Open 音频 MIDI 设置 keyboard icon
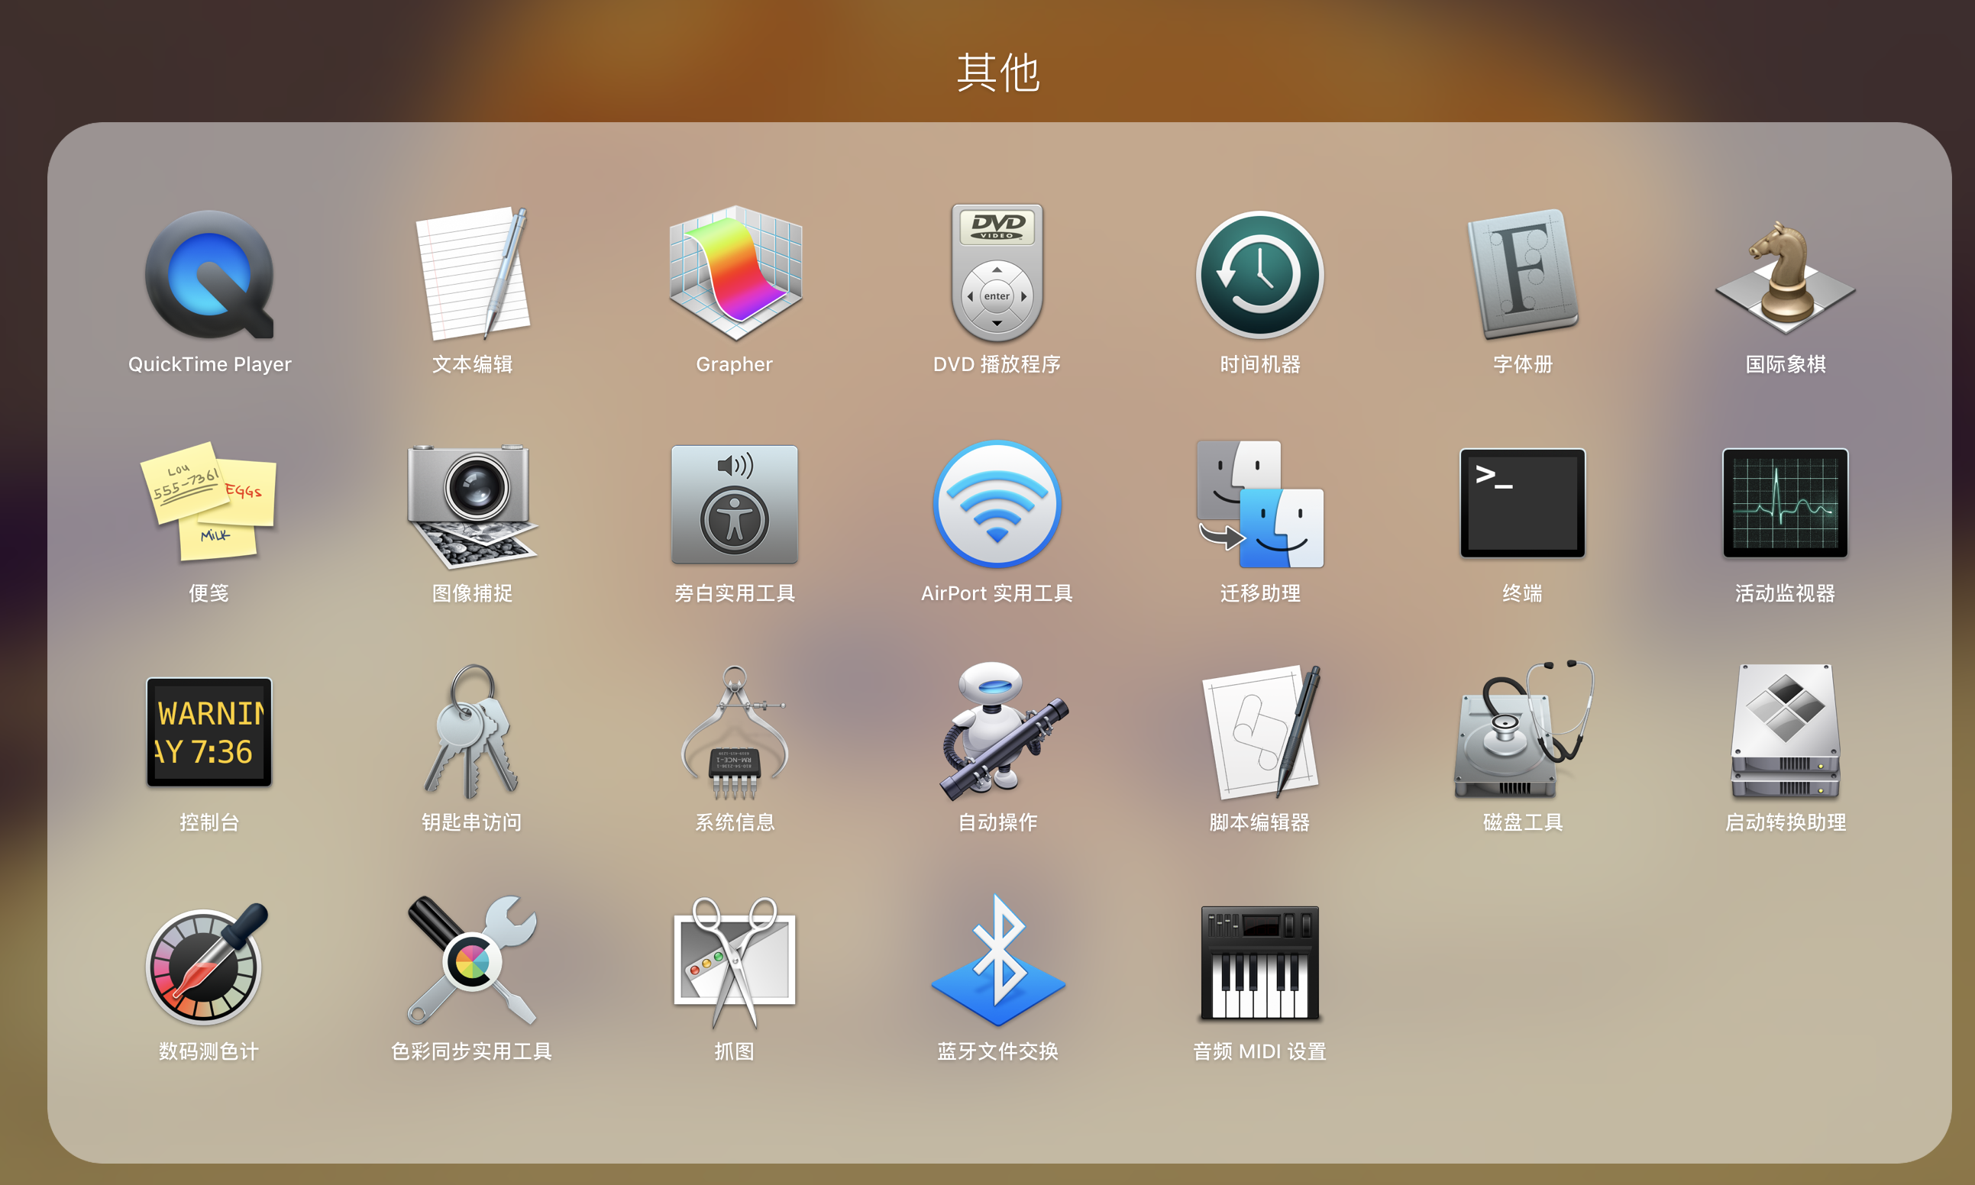Screen dimensions: 1975x1185 click(1259, 963)
